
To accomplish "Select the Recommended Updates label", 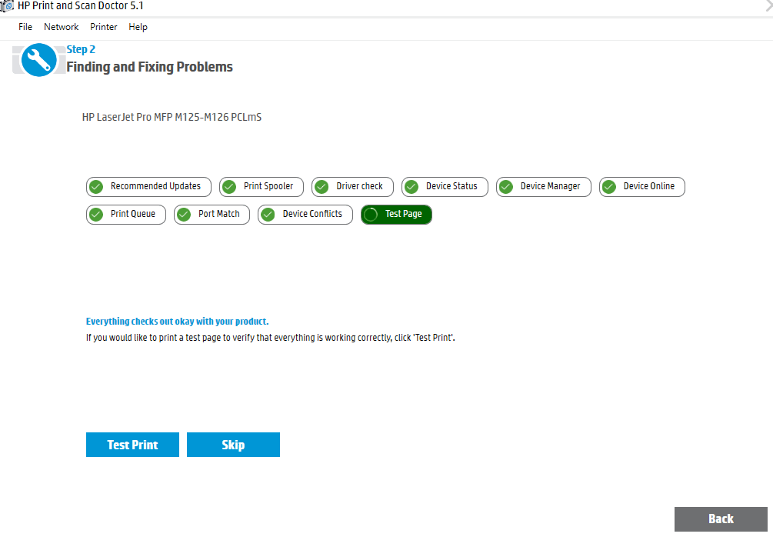I will tap(156, 186).
